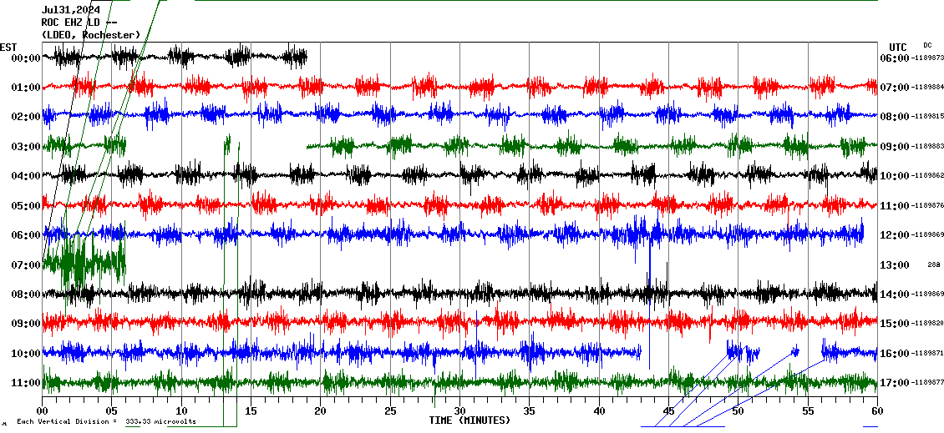The image size is (944, 433).
Task: Click the UTC timezone header
Action: pyautogui.click(x=898, y=47)
